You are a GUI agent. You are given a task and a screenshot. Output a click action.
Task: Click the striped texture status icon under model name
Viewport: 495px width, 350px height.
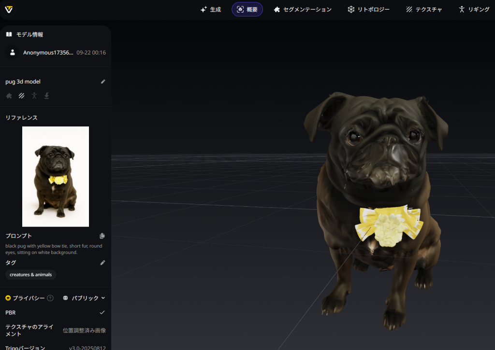21,96
